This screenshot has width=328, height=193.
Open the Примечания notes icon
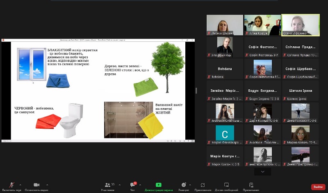coord(251,186)
